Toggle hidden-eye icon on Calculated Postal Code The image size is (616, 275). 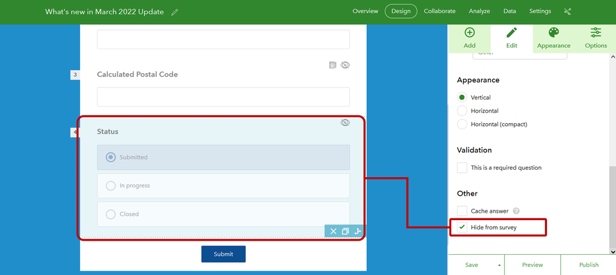(x=345, y=65)
